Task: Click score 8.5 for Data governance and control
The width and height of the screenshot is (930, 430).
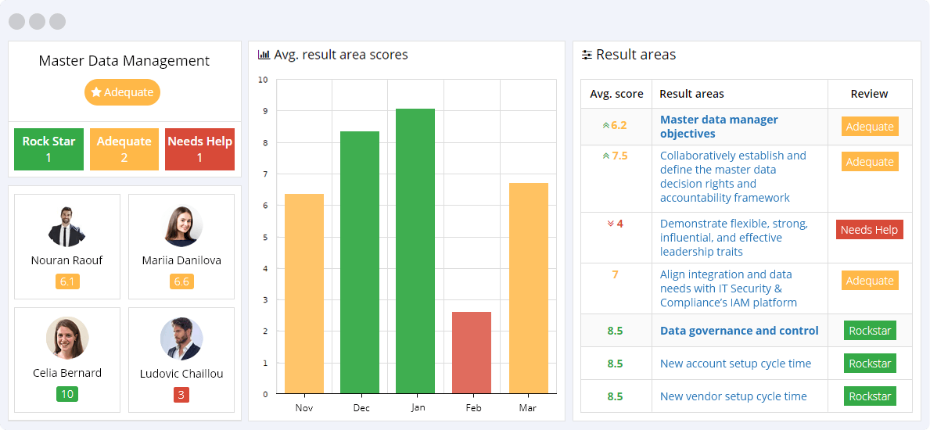Action: pos(615,331)
